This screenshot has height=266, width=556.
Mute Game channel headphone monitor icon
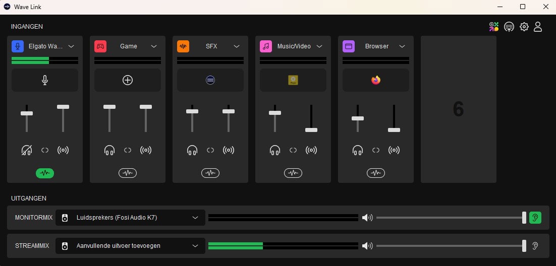tap(109, 150)
